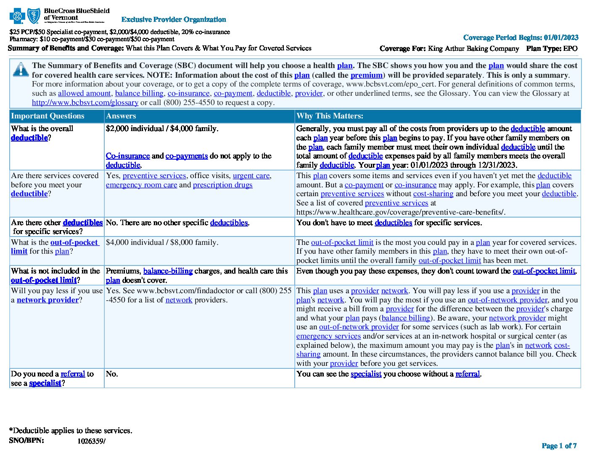Click the 'Page 1 of 7' footer label
Viewport: 592px width, 457px height.
click(x=559, y=446)
